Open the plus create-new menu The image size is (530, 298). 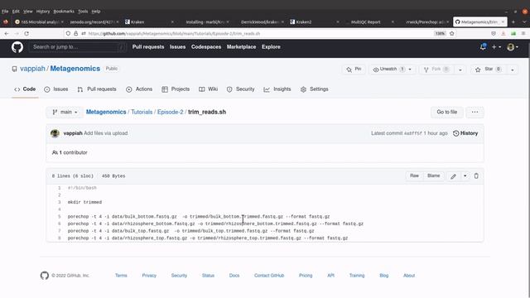click(x=496, y=47)
